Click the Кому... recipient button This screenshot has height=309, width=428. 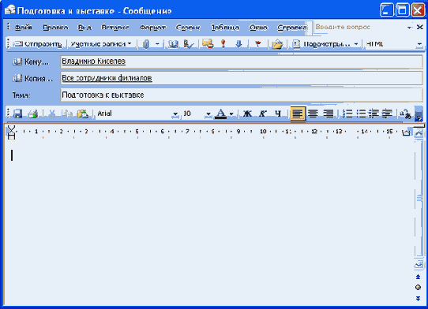tap(31, 61)
